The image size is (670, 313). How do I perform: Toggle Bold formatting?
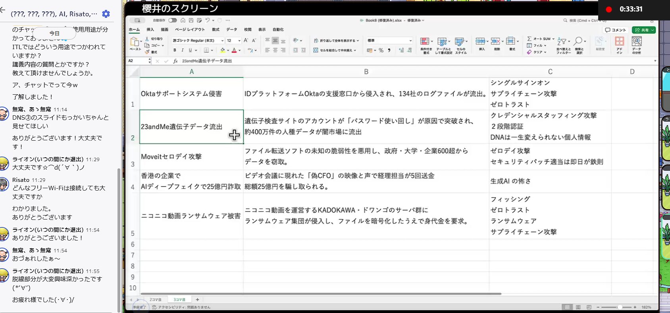pos(175,50)
